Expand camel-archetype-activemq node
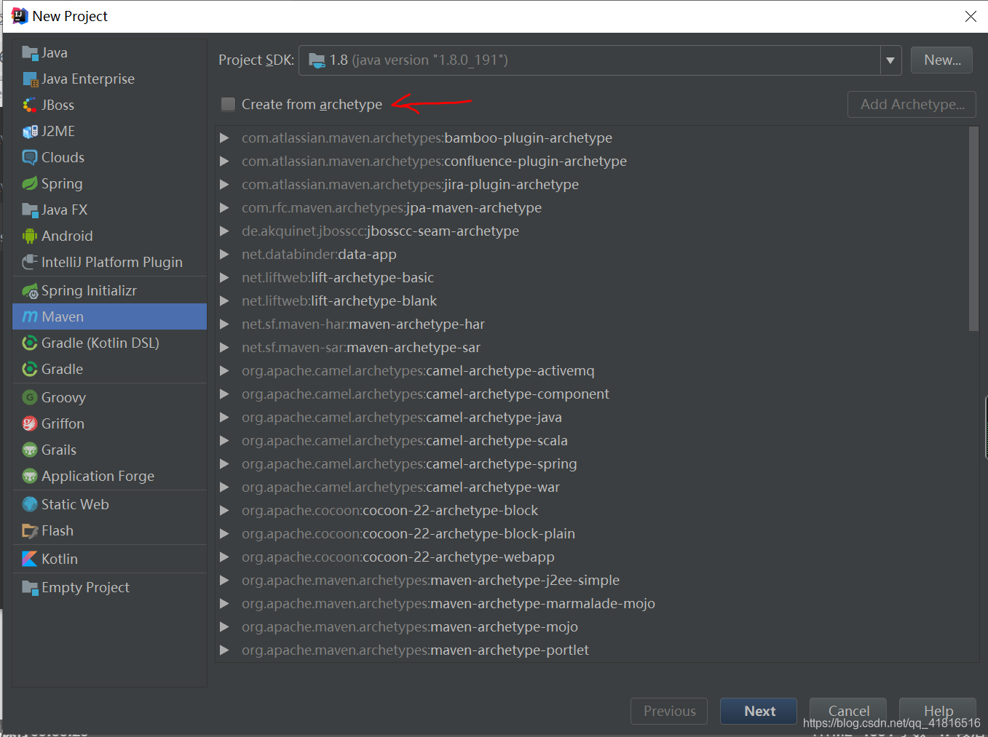The image size is (988, 737). pos(225,370)
